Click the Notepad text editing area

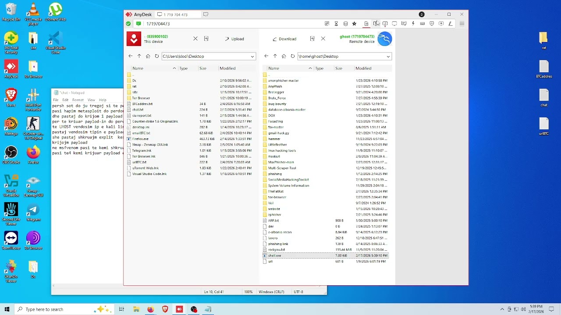(x=88, y=192)
